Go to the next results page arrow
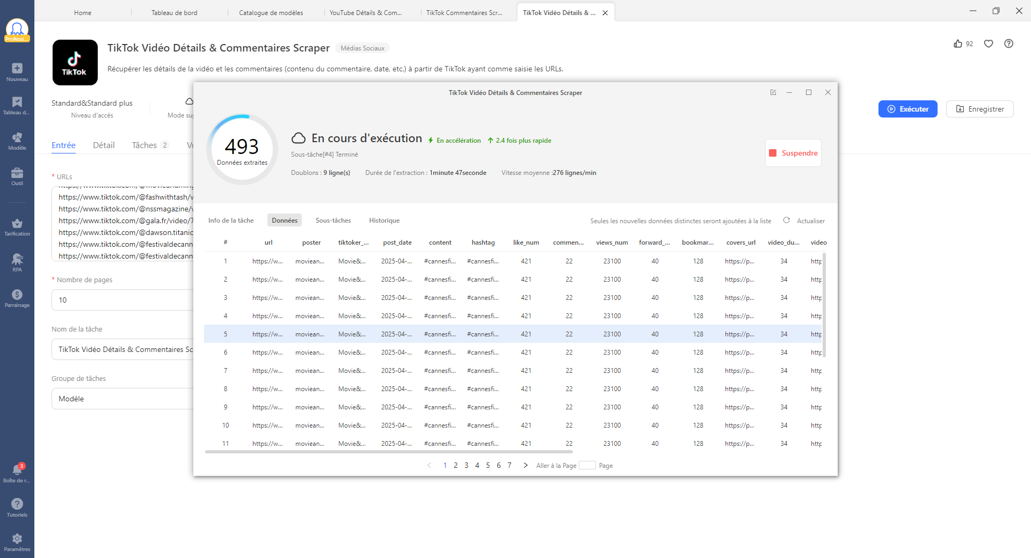1031x558 pixels. point(526,465)
